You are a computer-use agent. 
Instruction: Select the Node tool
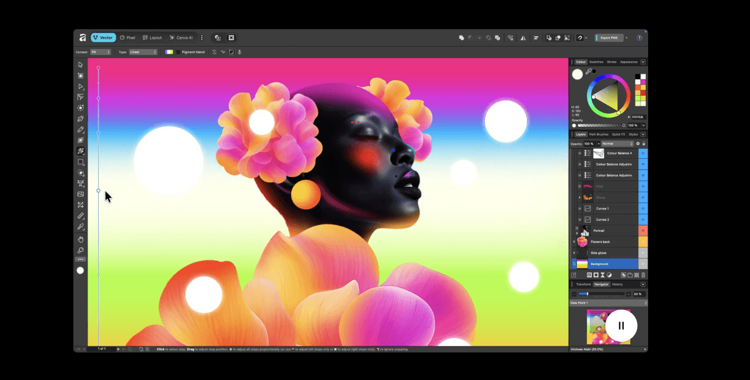(x=80, y=86)
